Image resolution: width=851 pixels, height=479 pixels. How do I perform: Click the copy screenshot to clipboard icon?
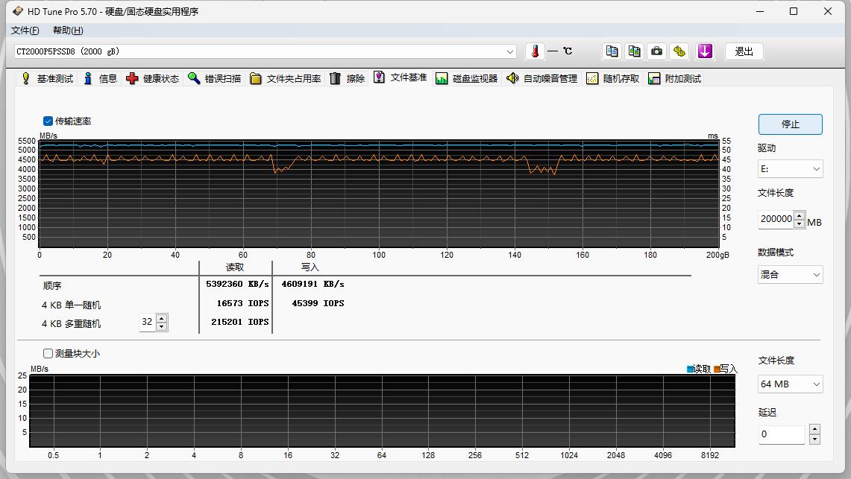pyautogui.click(x=634, y=51)
